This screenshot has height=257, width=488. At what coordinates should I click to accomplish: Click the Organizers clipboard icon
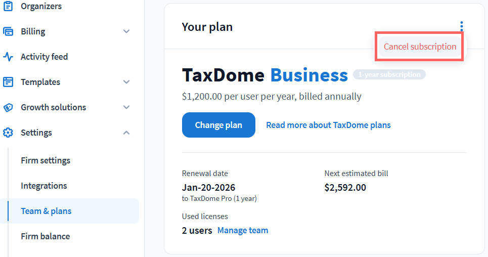(x=8, y=6)
